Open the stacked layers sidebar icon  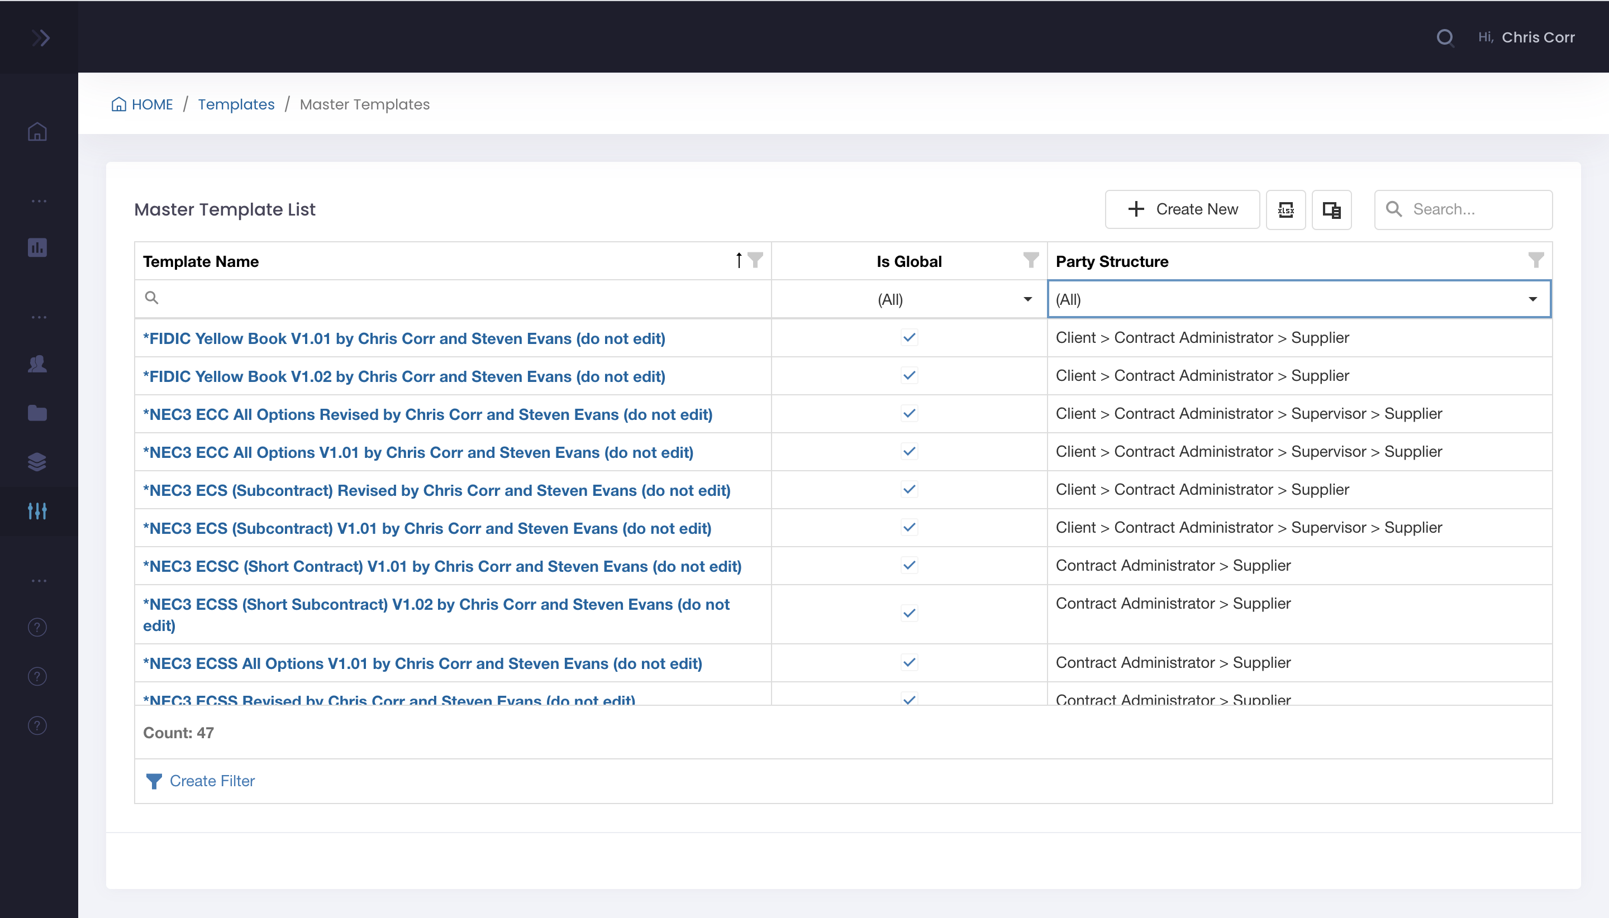tap(37, 462)
